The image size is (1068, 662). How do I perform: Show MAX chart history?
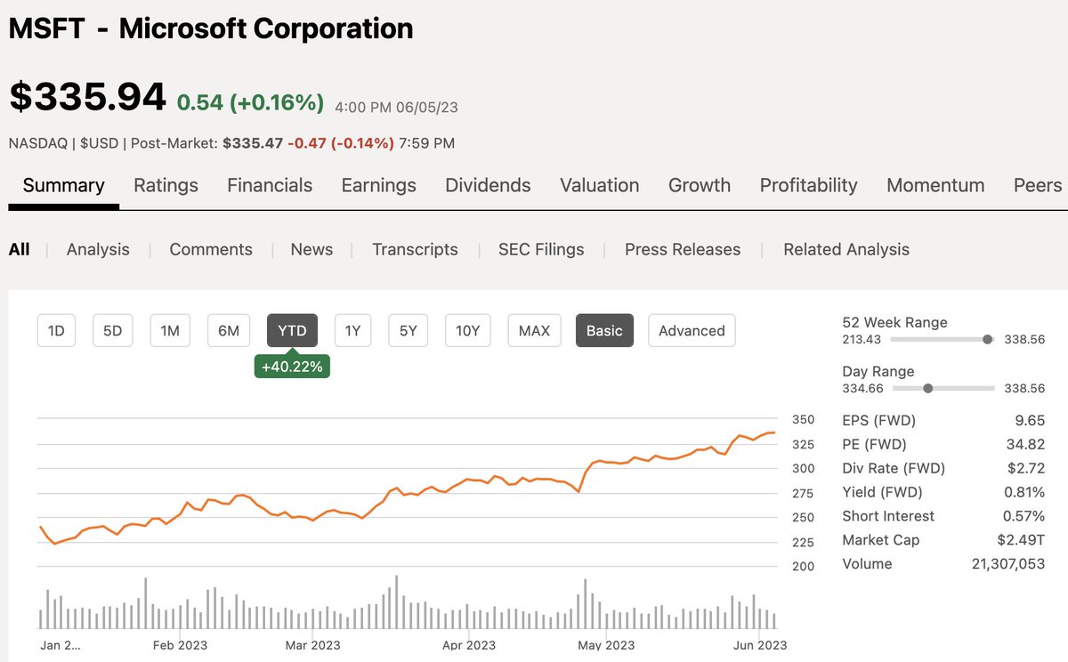click(534, 330)
